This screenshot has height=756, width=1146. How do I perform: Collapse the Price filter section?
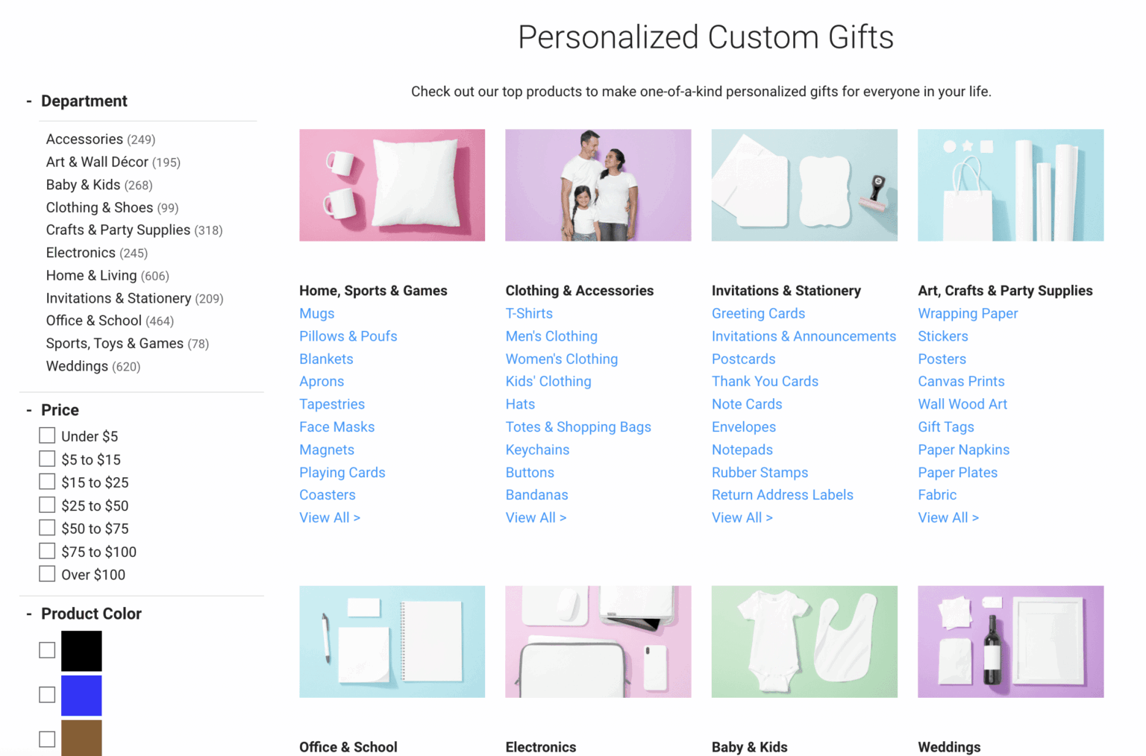[29, 410]
